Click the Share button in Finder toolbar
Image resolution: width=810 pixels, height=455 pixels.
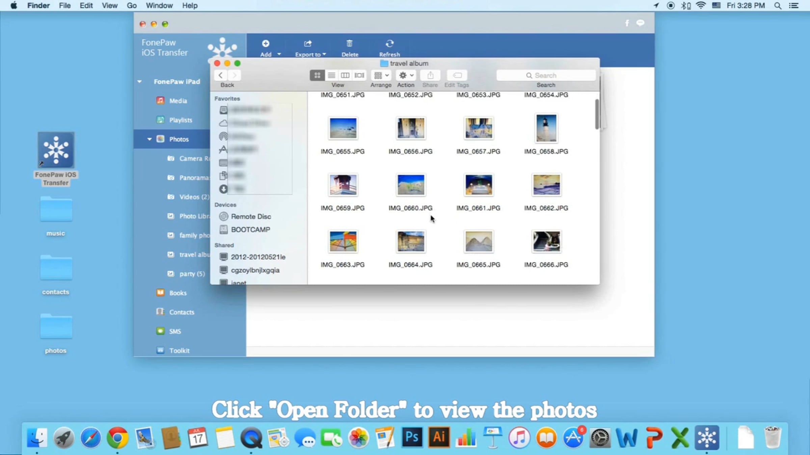click(430, 75)
